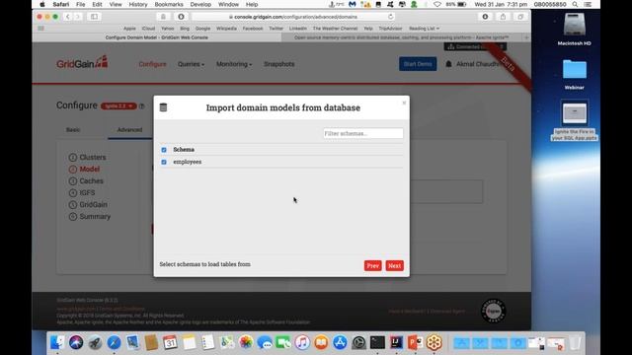Open Safari compass icon in Dock
This screenshot has width=632, height=355.
pyautogui.click(x=115, y=342)
